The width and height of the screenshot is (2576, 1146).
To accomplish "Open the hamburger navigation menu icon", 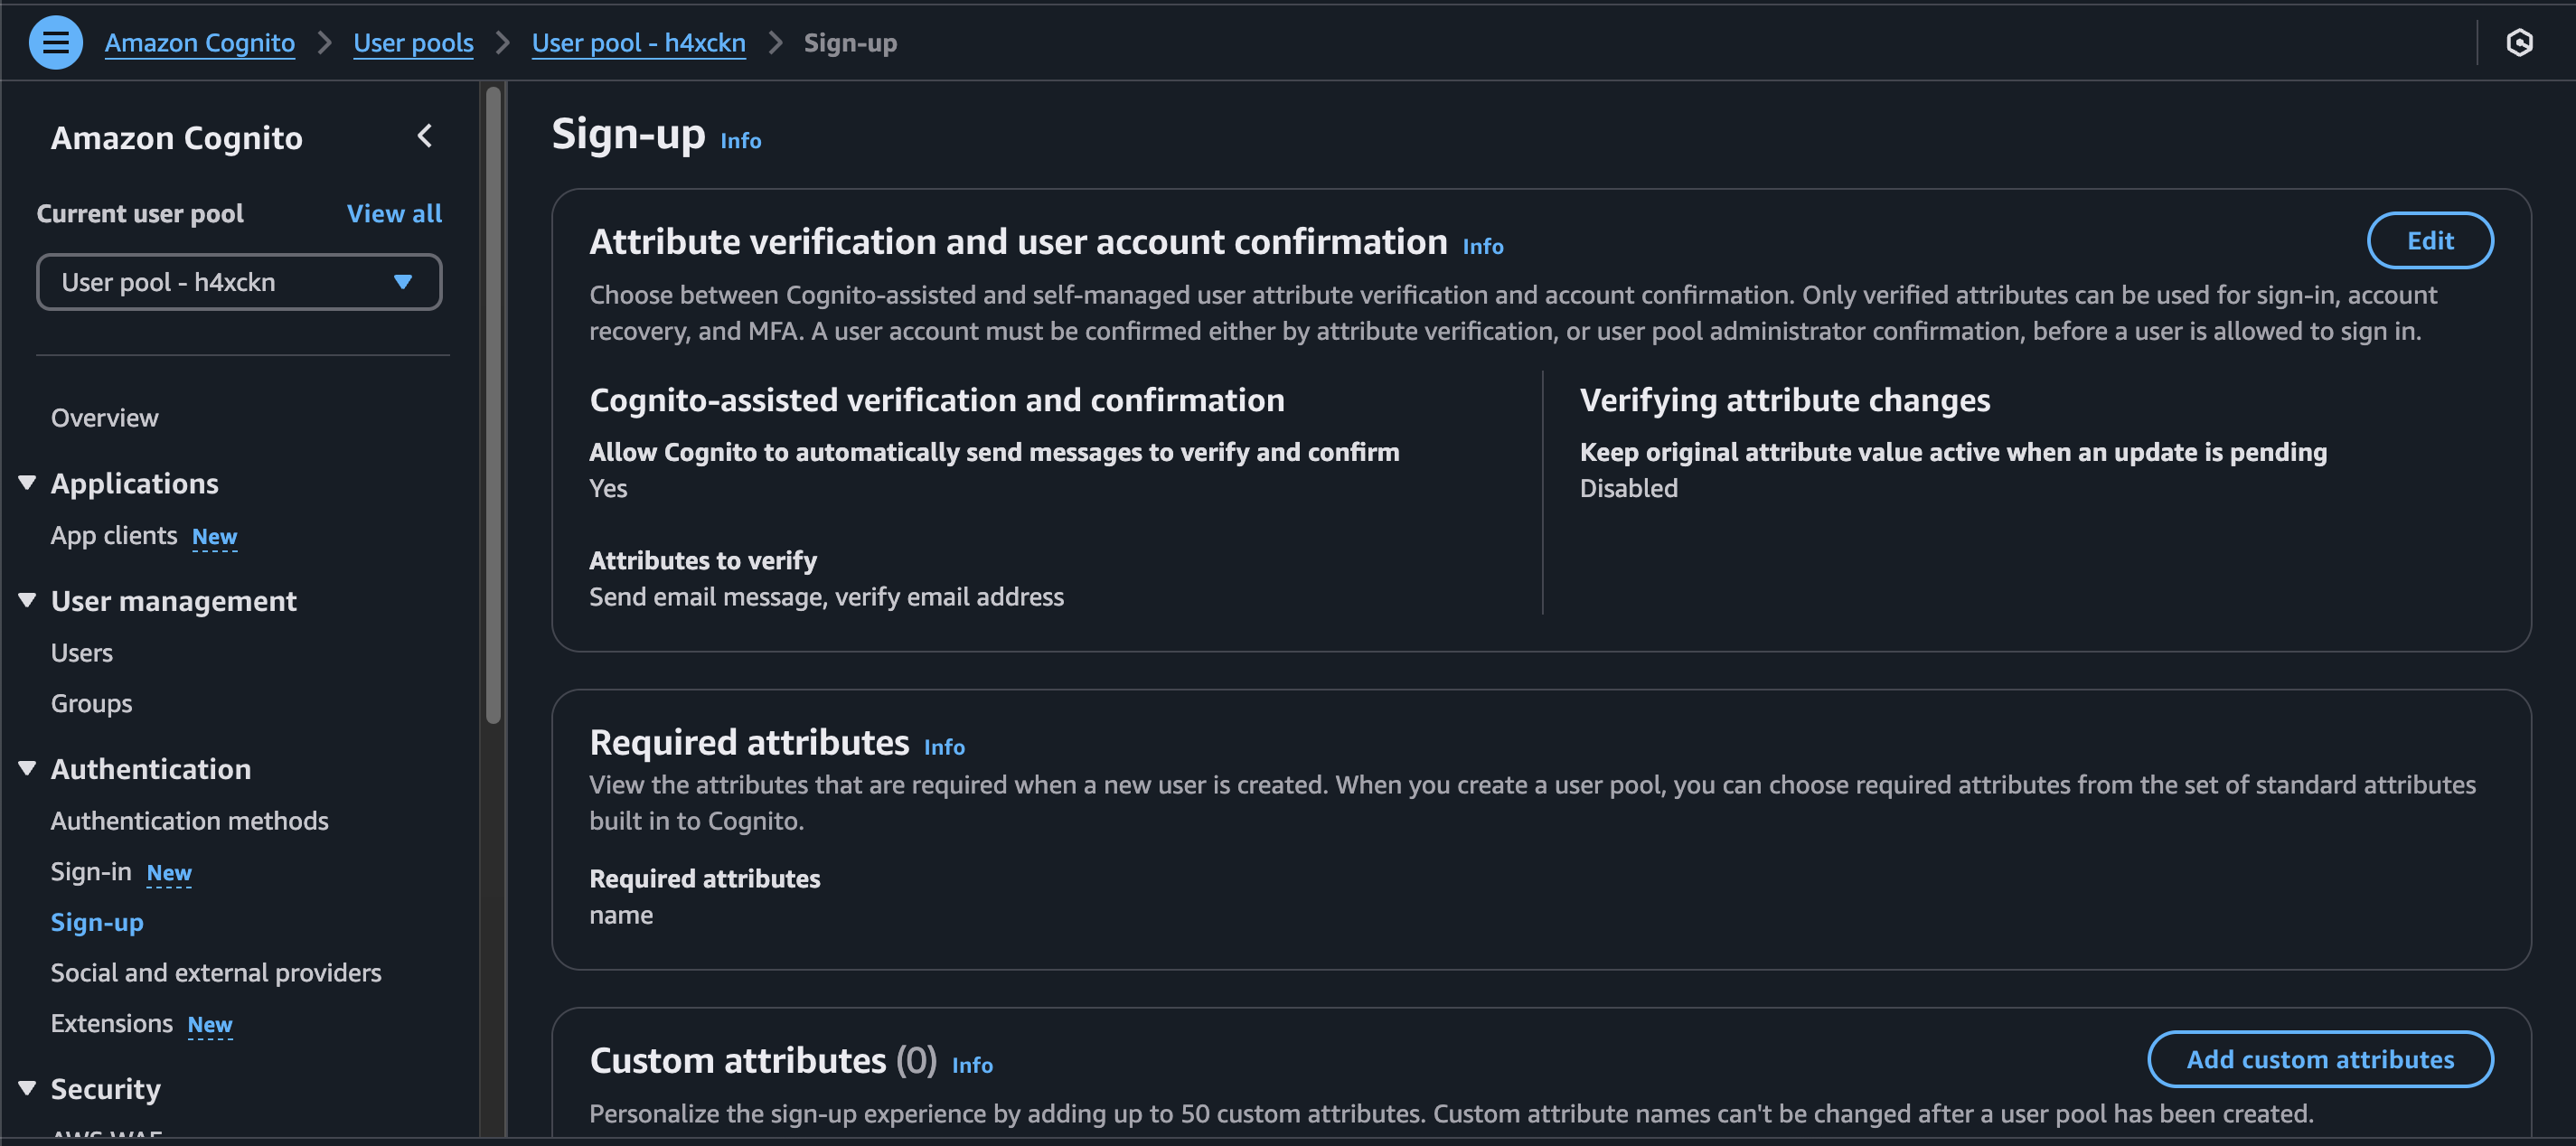I will pyautogui.click(x=55, y=43).
